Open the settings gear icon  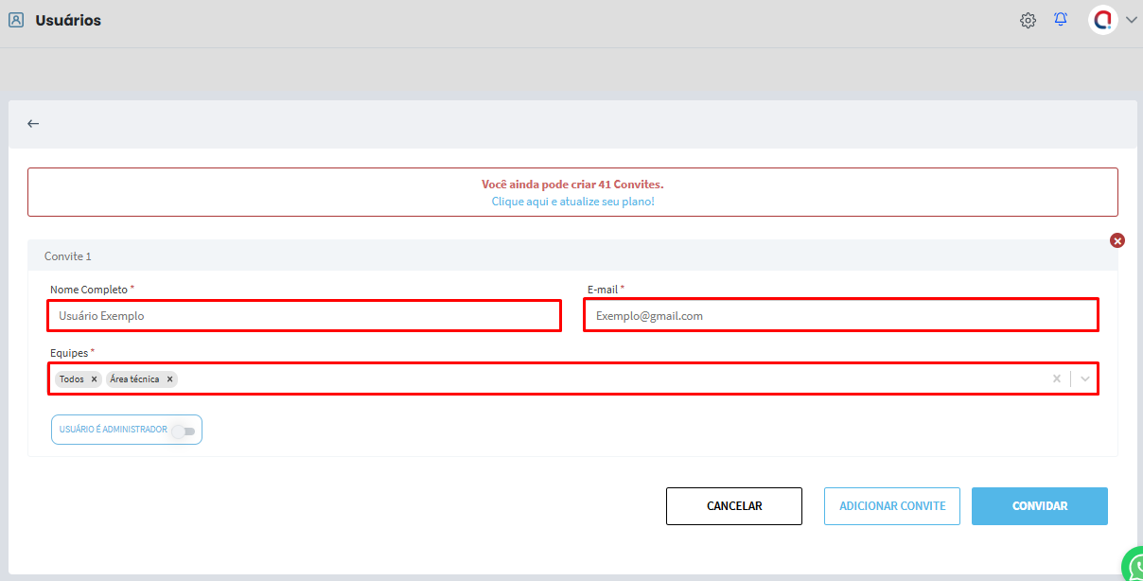(x=1028, y=20)
